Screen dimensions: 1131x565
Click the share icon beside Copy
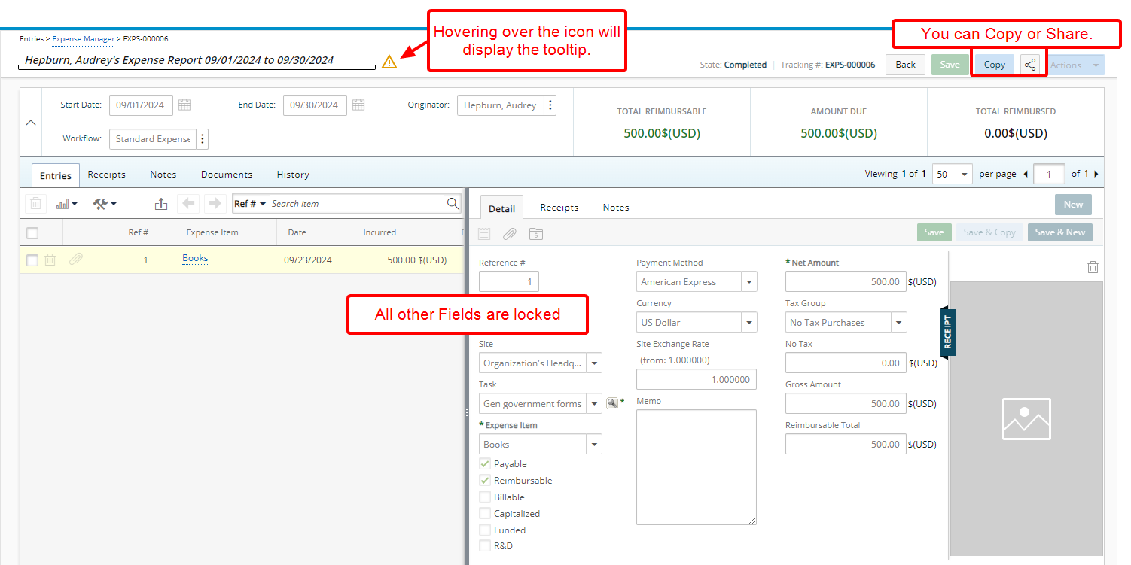[1029, 64]
